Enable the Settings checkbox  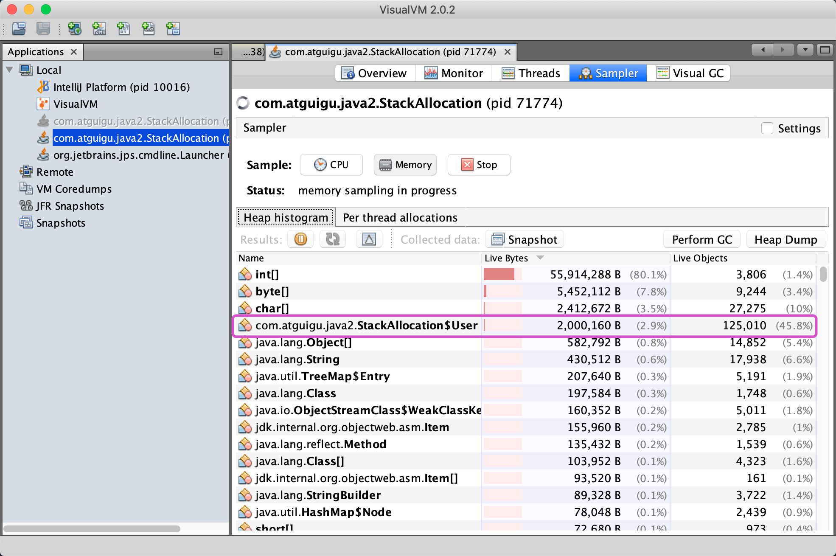767,128
